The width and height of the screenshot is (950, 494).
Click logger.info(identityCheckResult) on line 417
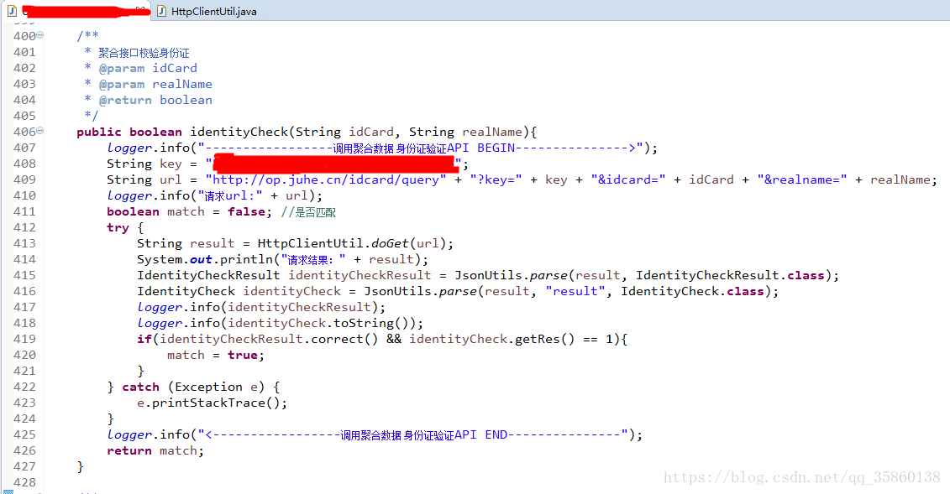261,307
